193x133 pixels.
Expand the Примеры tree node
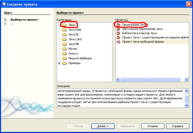tap(59, 63)
